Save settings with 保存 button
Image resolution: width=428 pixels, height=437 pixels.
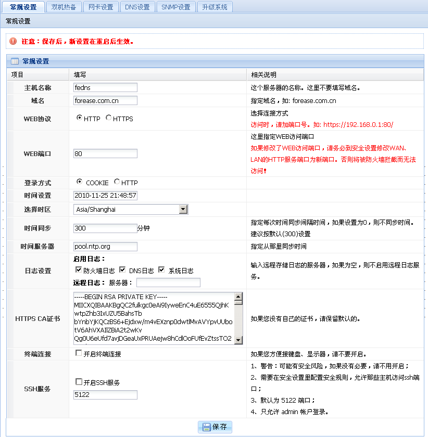tap(215, 427)
